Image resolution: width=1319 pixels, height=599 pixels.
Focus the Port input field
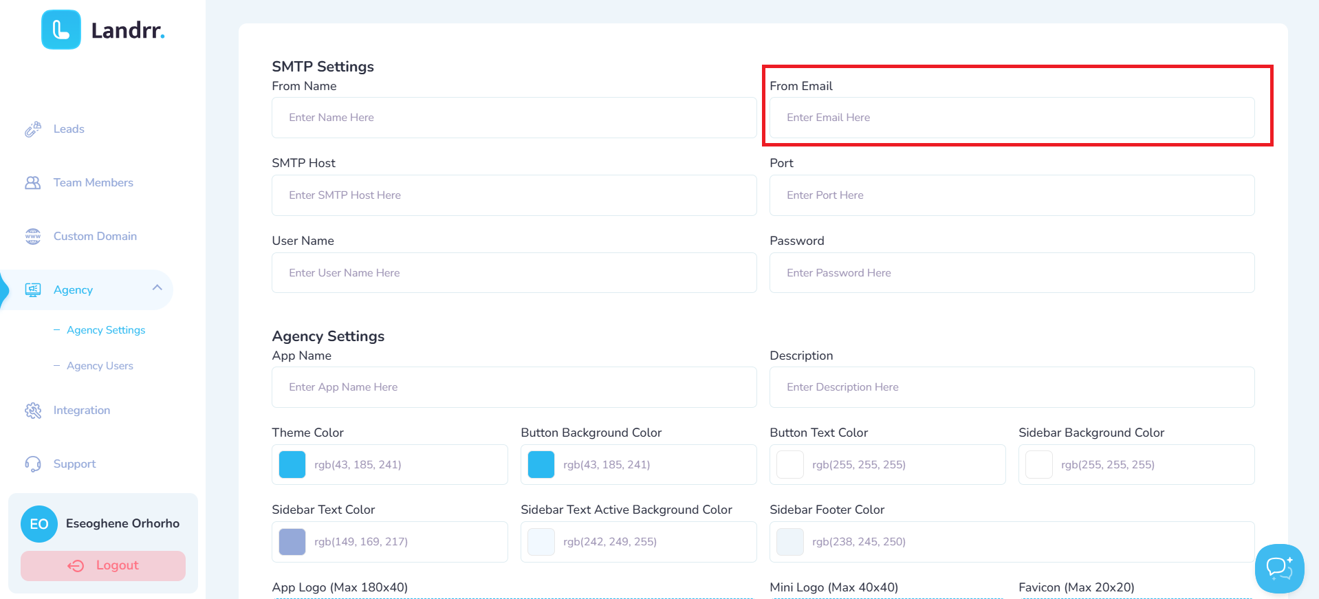coord(1012,195)
